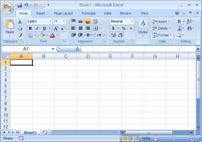Apply accounting dollar number format
The width and height of the screenshot is (202, 142).
tap(113, 28)
